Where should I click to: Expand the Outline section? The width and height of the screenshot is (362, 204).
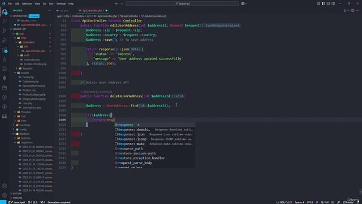17,194
